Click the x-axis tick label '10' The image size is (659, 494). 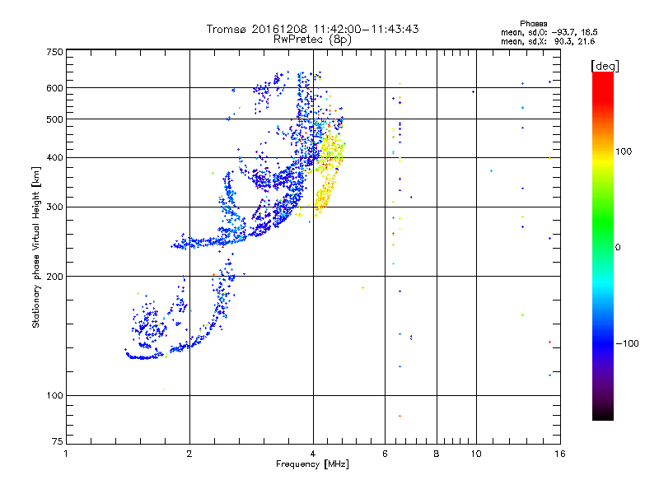(x=476, y=454)
